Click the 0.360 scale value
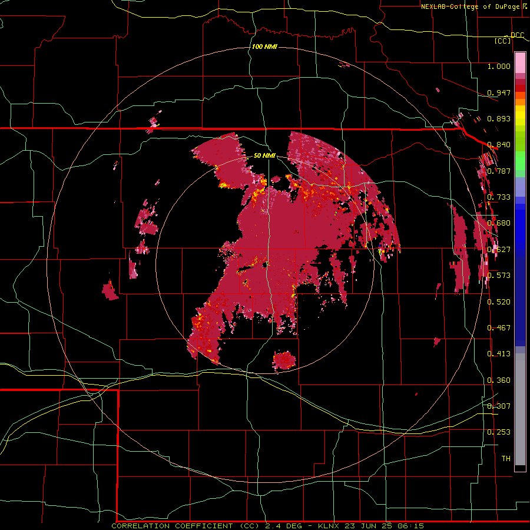530x530 pixels. click(499, 380)
